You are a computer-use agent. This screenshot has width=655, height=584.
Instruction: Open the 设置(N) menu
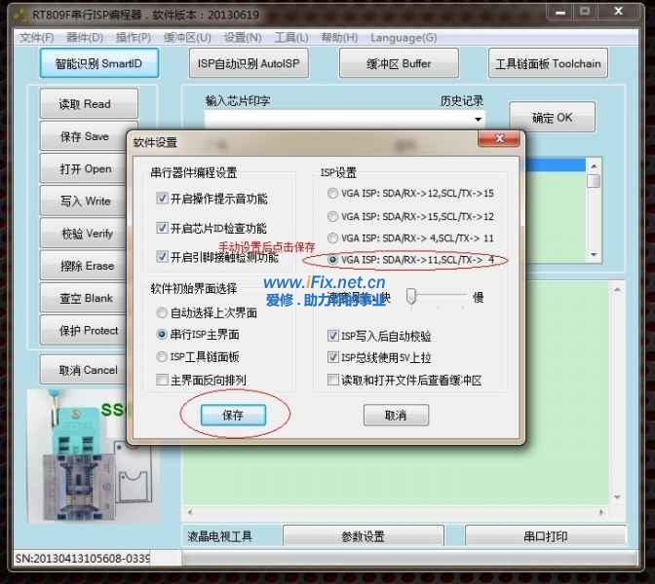(x=242, y=37)
